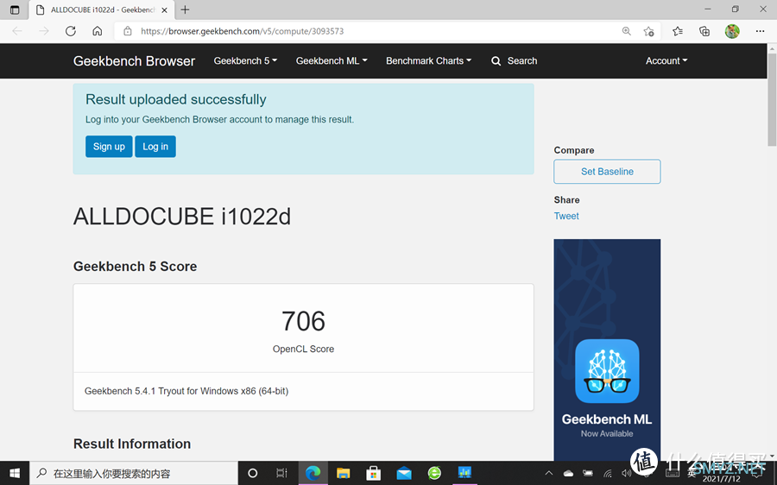Click the OneDrive cloud tray icon
Screen dimensions: 777x485
click(568, 474)
